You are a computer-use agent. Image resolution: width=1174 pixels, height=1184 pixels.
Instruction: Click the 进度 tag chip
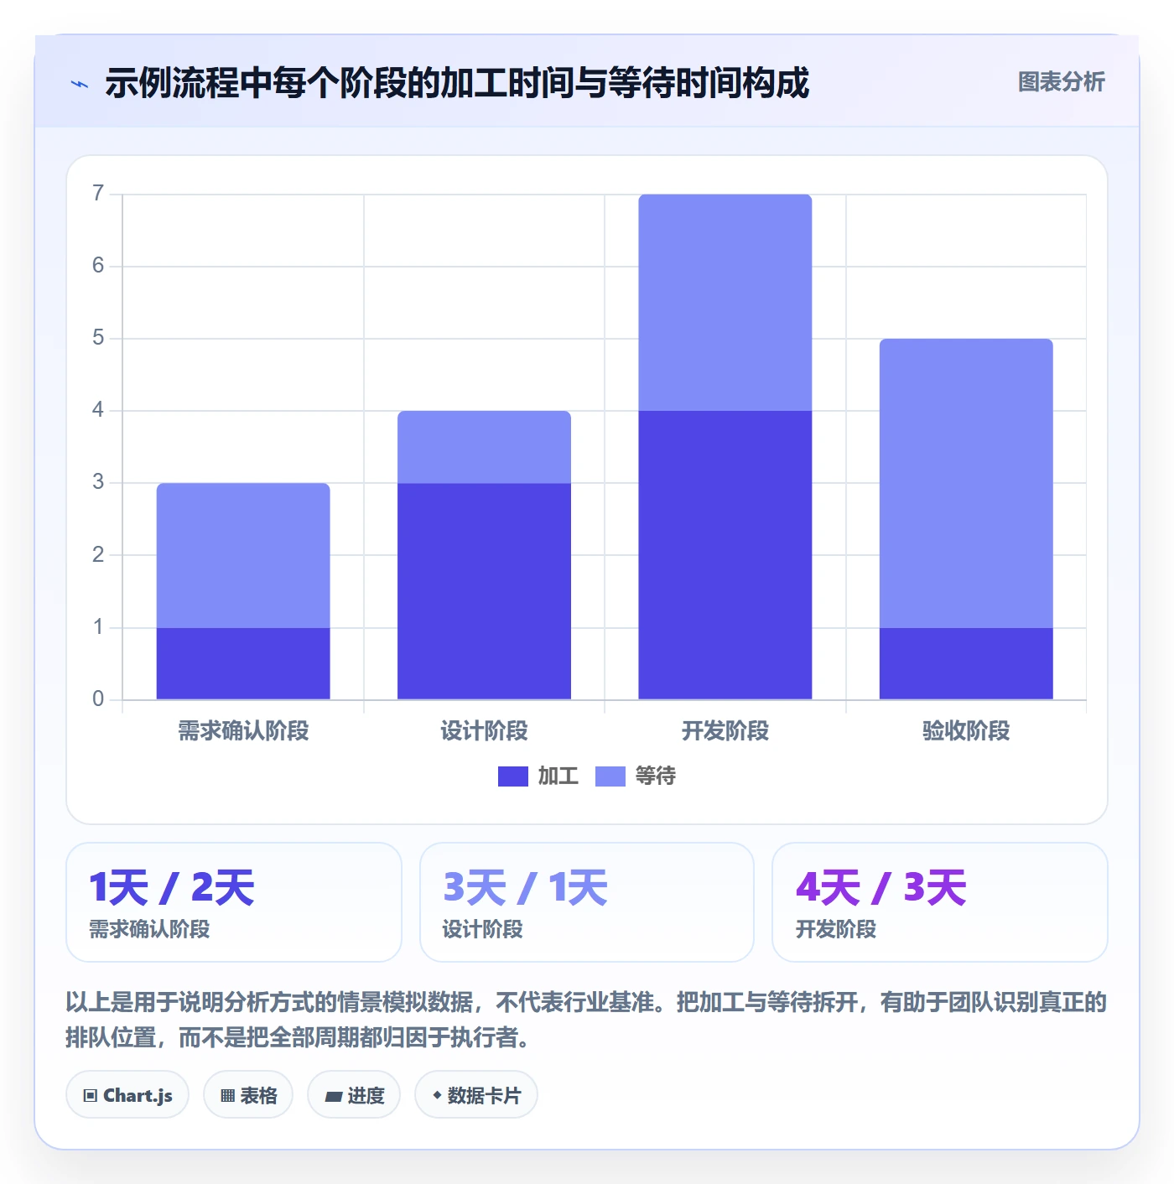click(354, 1095)
